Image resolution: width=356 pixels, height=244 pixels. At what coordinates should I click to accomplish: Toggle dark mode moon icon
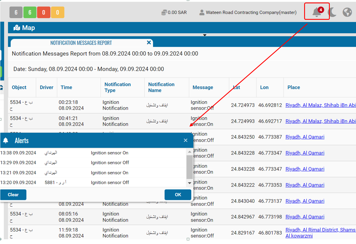332,12
